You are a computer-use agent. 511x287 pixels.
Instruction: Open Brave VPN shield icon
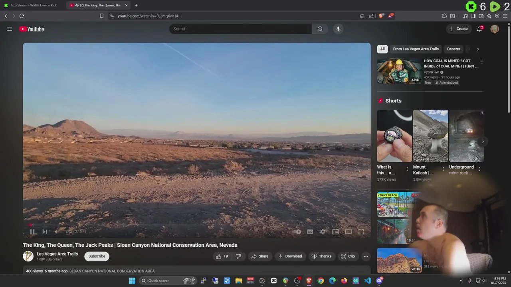(497, 16)
